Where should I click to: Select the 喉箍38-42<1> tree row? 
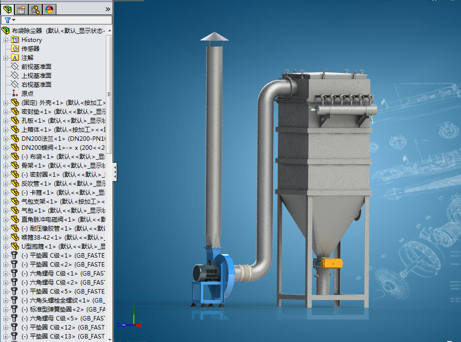pos(58,237)
